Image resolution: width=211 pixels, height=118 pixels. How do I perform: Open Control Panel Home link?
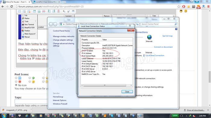[61, 31]
